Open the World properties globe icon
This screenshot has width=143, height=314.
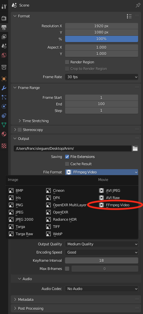pyautogui.click(x=4, y=55)
